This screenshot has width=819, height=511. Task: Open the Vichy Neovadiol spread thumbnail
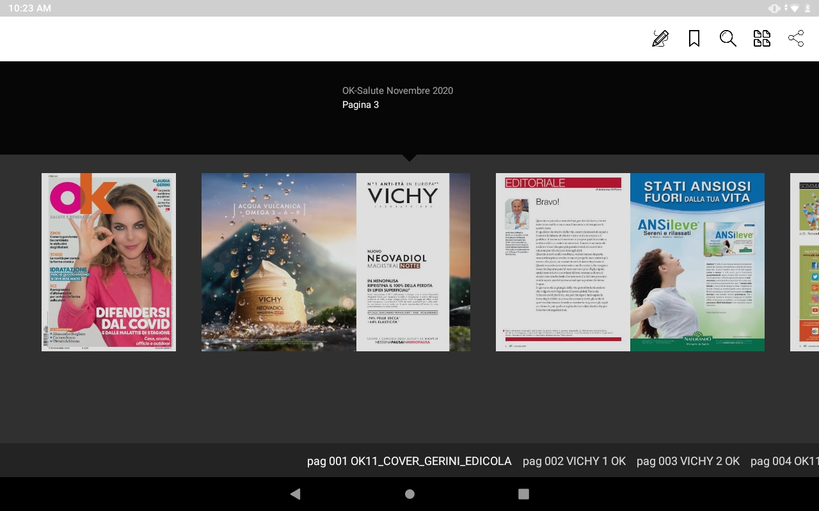point(336,262)
